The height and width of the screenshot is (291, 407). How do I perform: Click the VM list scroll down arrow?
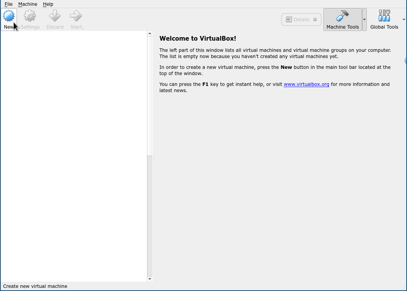coord(150,279)
